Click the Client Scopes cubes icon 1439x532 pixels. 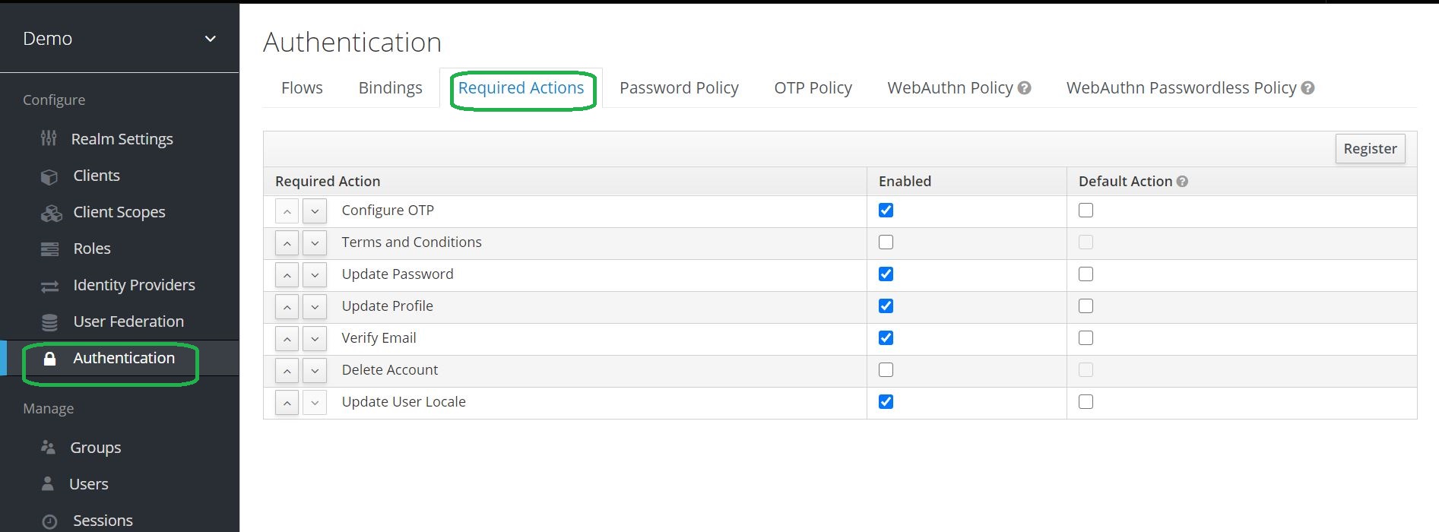[51, 213]
